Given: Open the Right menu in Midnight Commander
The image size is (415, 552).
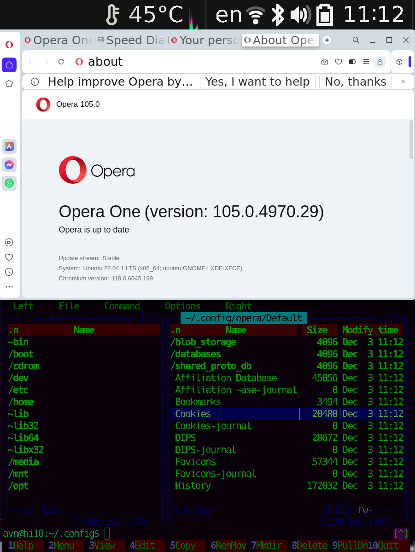Looking at the screenshot, I should click(x=239, y=306).
